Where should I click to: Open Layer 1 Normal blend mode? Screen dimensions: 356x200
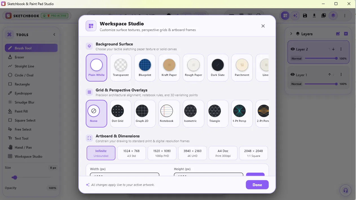point(296,84)
